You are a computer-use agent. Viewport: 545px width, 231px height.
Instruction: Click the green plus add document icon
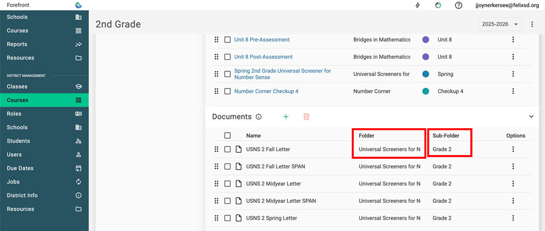click(286, 116)
